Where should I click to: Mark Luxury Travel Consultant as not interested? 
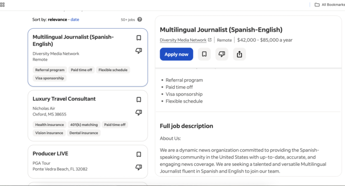click(138, 113)
